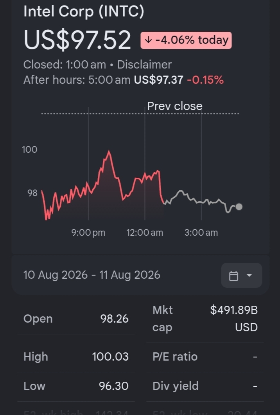The height and width of the screenshot is (415, 280).
Task: Tap the -4.06% today badge
Action: click(186, 40)
